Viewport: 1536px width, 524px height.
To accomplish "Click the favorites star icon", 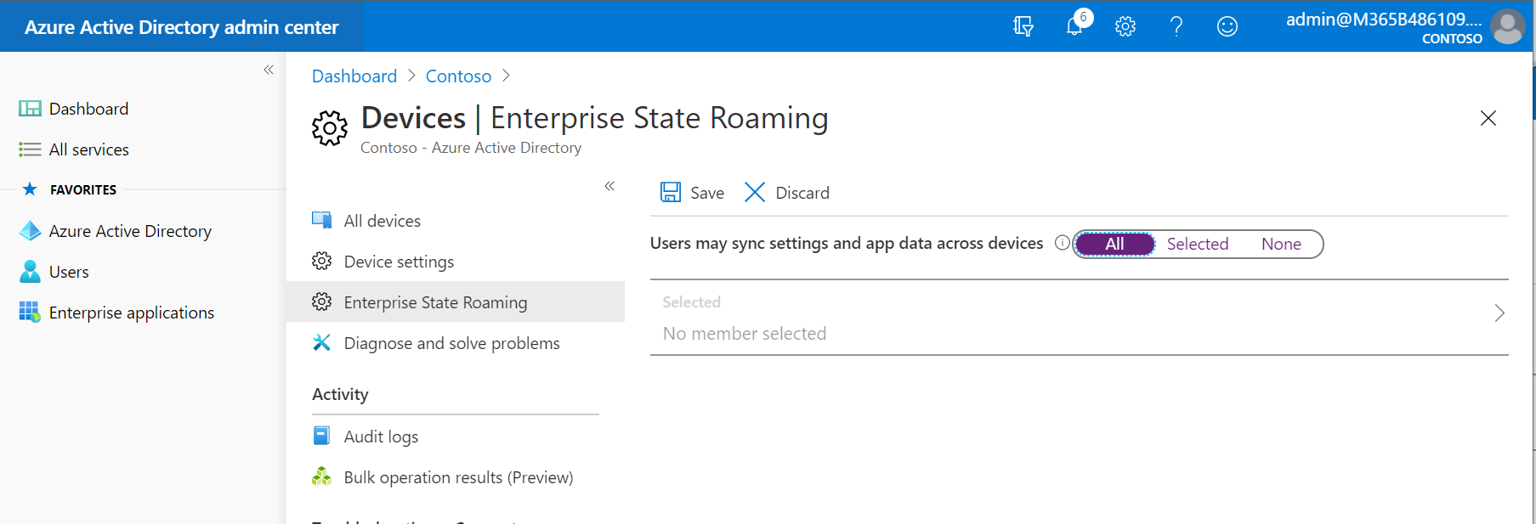I will [30, 189].
